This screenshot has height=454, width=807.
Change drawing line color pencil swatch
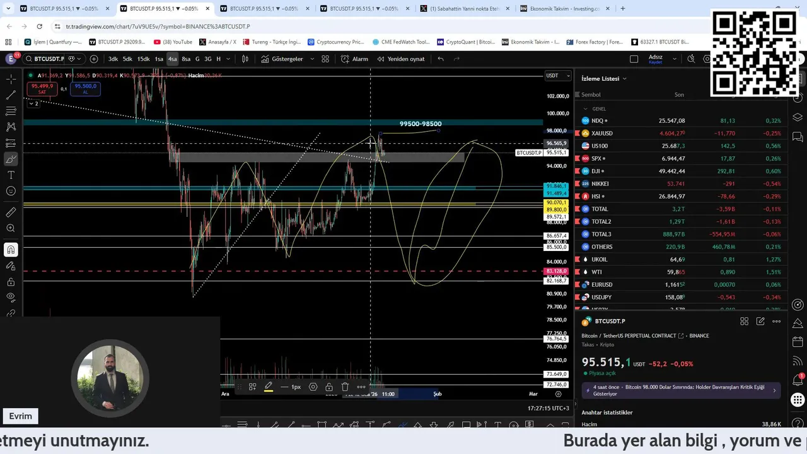[268, 387]
